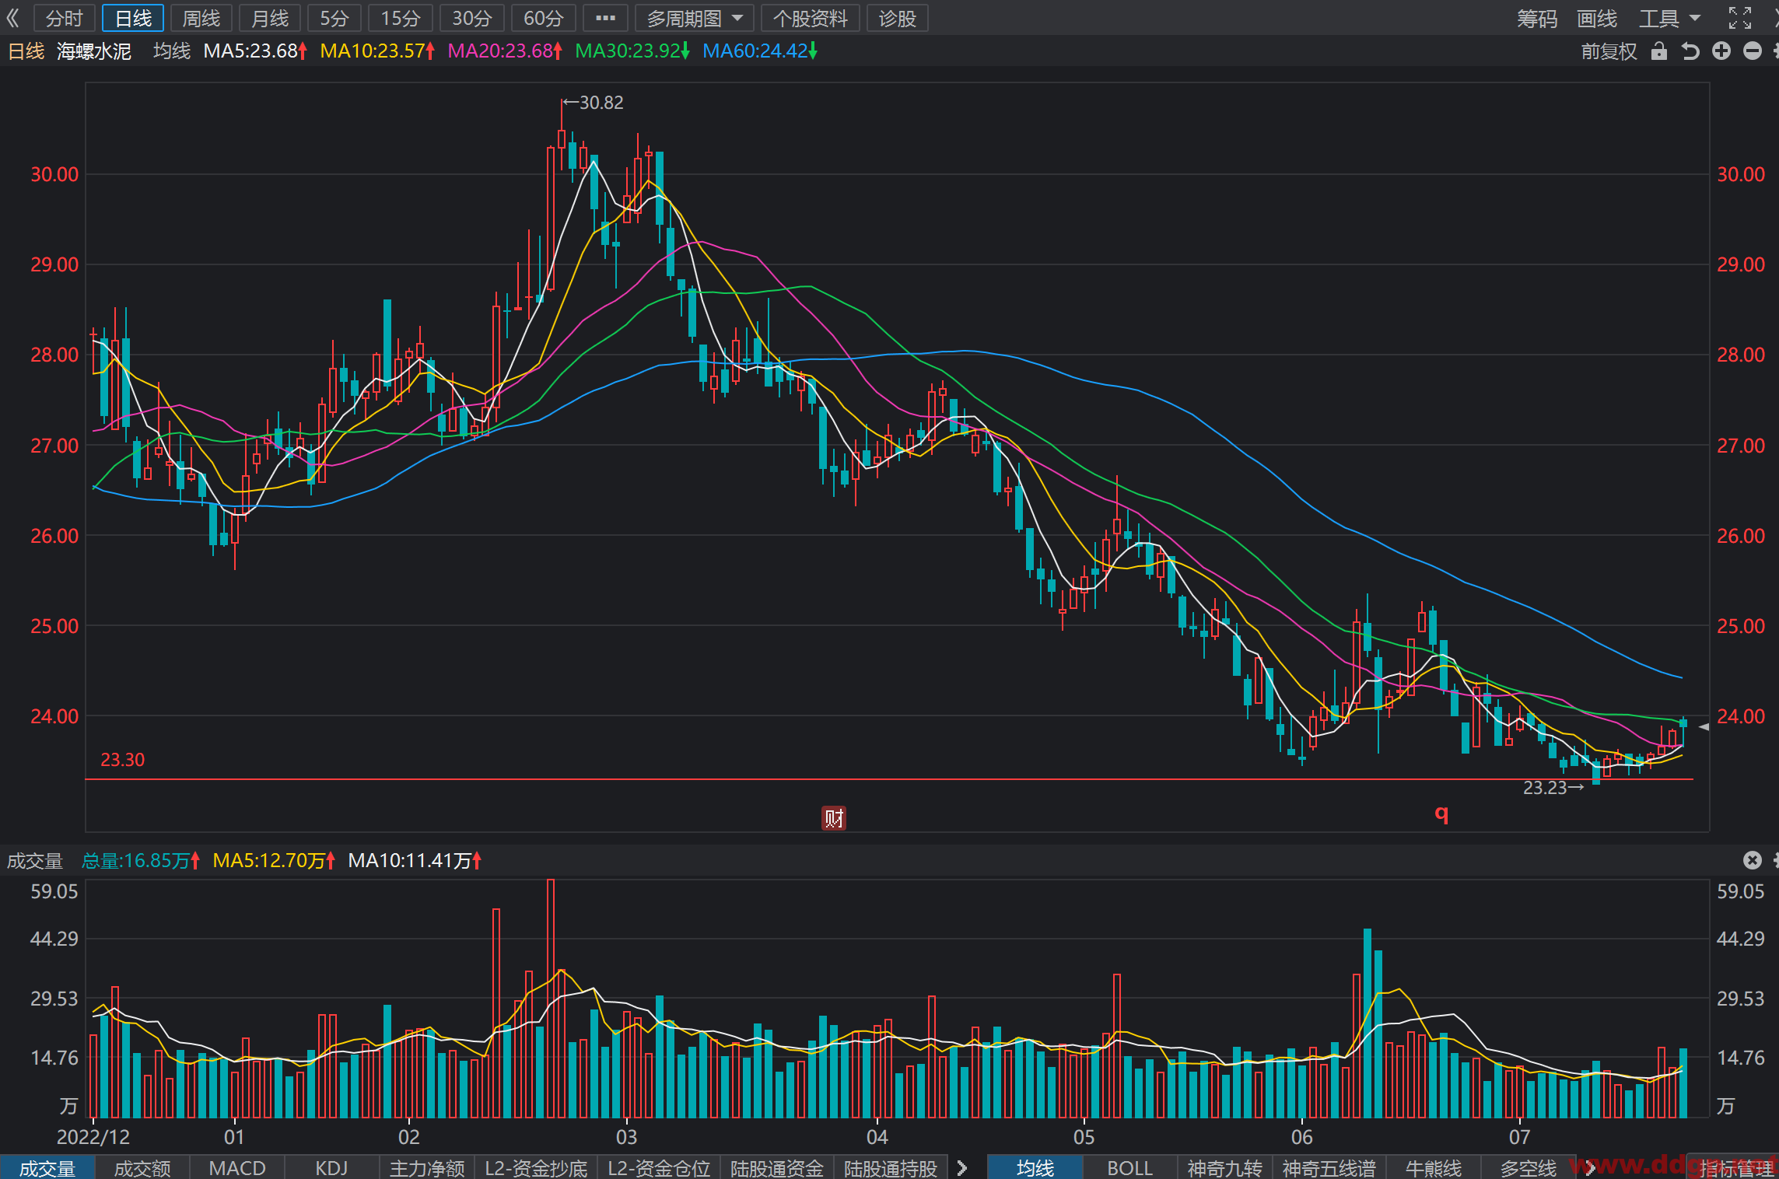Image resolution: width=1779 pixels, height=1179 pixels.
Task: Open more periods via the ellipsis button
Action: 605,18
